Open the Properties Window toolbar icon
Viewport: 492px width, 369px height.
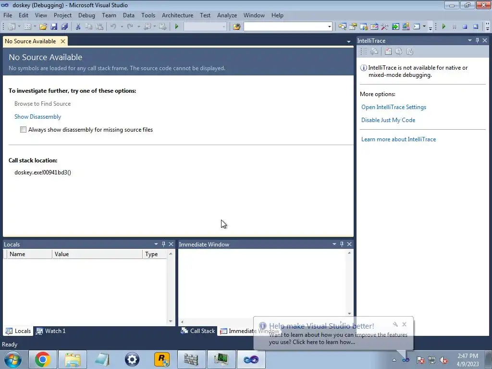point(353,27)
